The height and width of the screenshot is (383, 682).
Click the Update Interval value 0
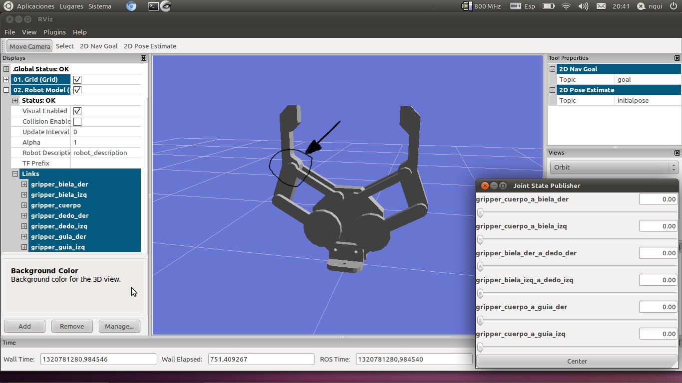[x=106, y=132]
